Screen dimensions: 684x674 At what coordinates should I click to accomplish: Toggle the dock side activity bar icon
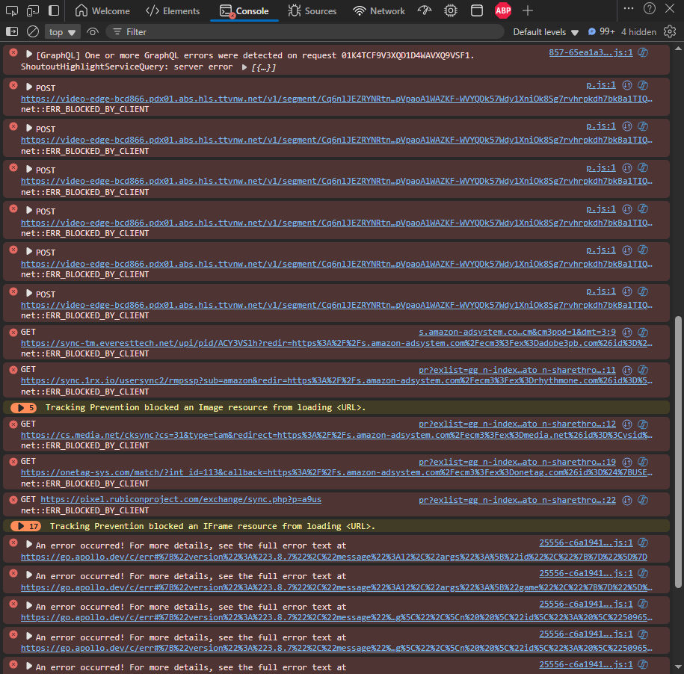pyautogui.click(x=54, y=11)
